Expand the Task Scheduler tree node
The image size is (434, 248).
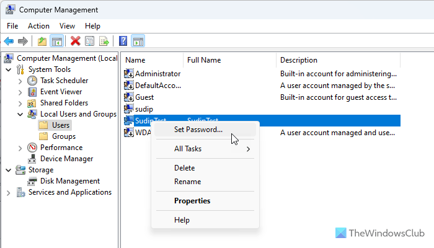pyautogui.click(x=20, y=81)
